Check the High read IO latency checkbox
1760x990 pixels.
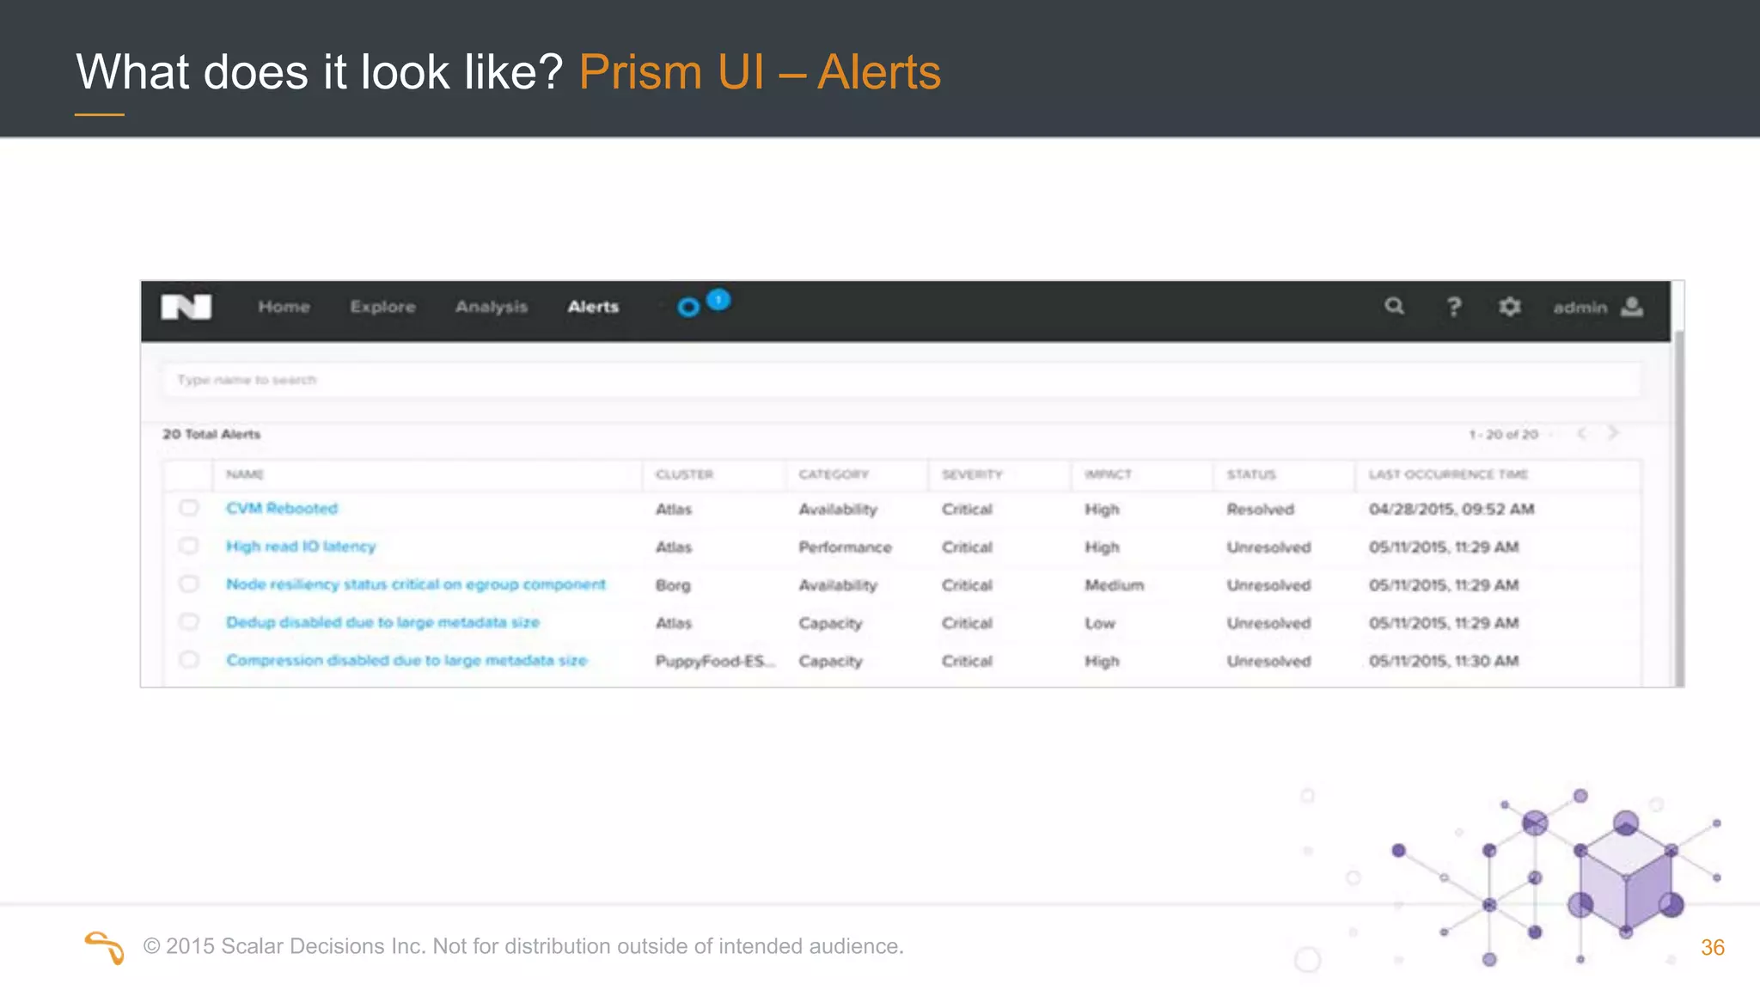point(189,546)
